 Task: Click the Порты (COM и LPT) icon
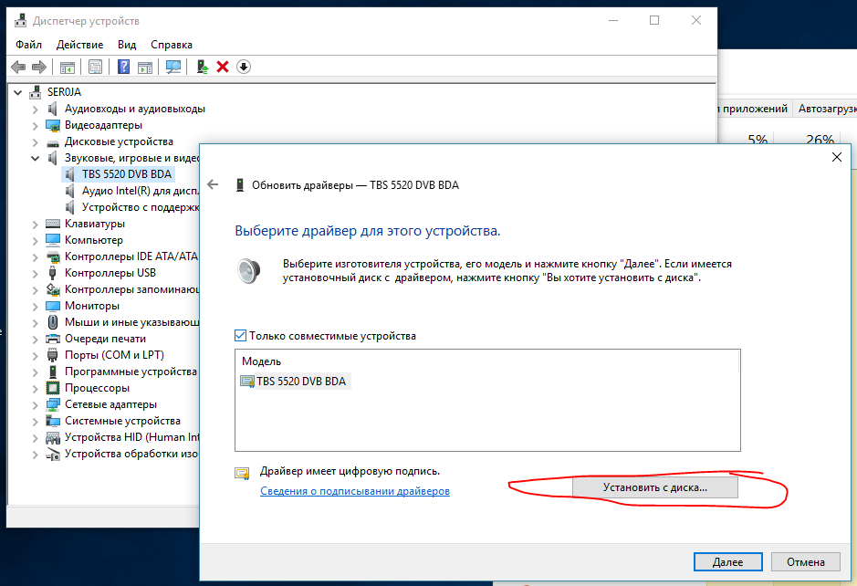coord(52,355)
